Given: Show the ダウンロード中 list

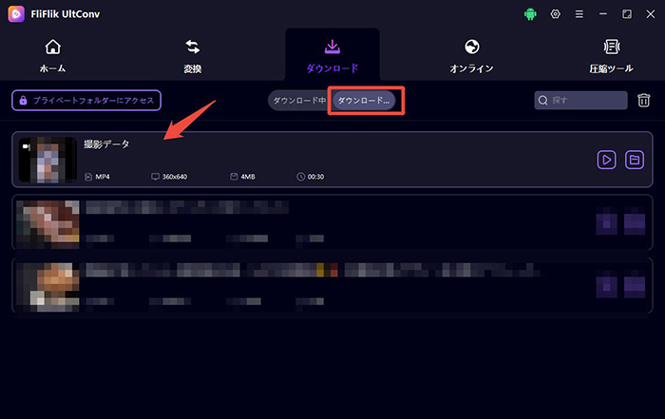Looking at the screenshot, I should click(299, 101).
